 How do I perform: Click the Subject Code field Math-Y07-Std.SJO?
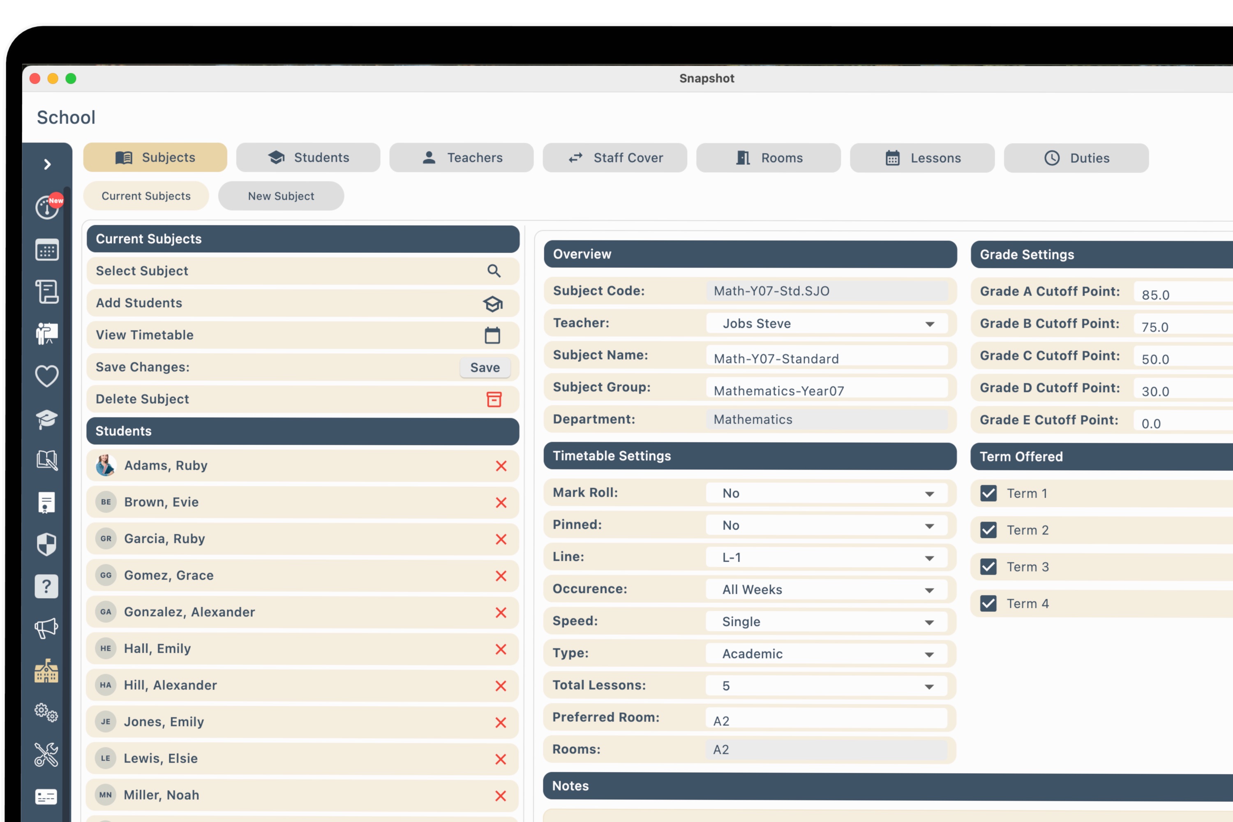[827, 291]
